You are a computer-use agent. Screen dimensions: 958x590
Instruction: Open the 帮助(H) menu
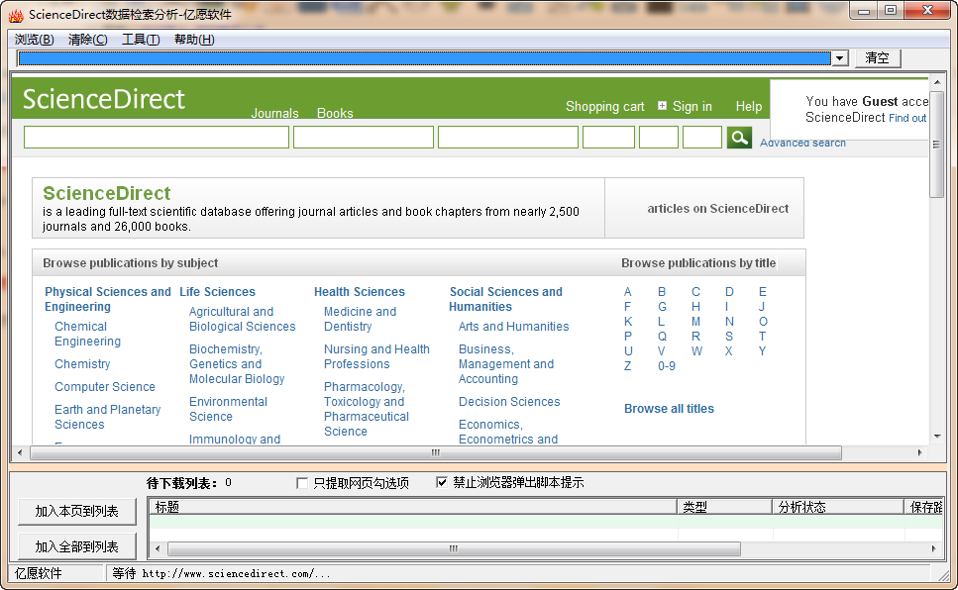(x=194, y=39)
